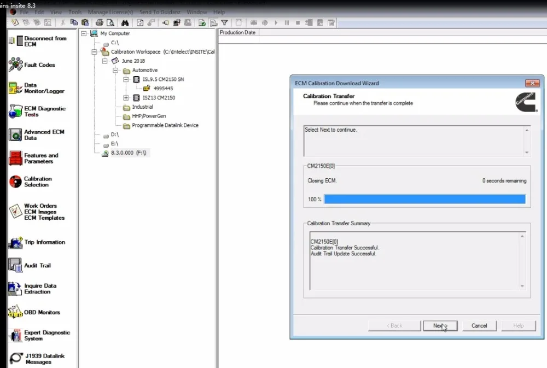This screenshot has height=368, width=547.
Task: Open Expert Diagnostic System
Action: click(39, 335)
